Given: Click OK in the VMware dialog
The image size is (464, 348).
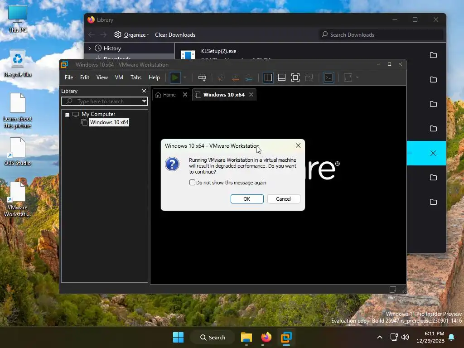Looking at the screenshot, I should click(247, 199).
